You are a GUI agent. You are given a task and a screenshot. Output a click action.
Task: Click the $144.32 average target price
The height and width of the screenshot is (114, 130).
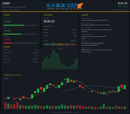[49, 21]
